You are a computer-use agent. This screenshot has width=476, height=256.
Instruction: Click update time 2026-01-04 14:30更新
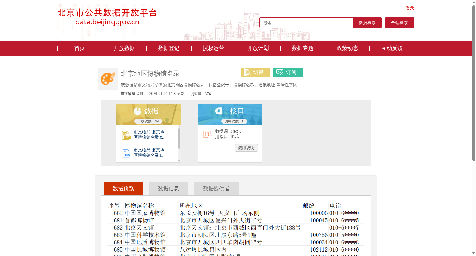click(x=167, y=94)
